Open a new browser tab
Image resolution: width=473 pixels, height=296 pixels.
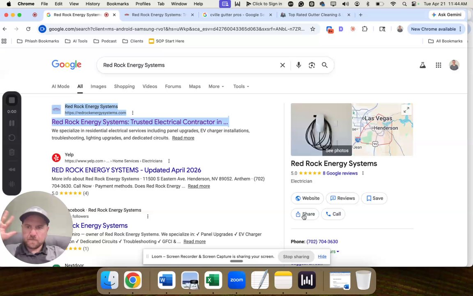tap(360, 15)
